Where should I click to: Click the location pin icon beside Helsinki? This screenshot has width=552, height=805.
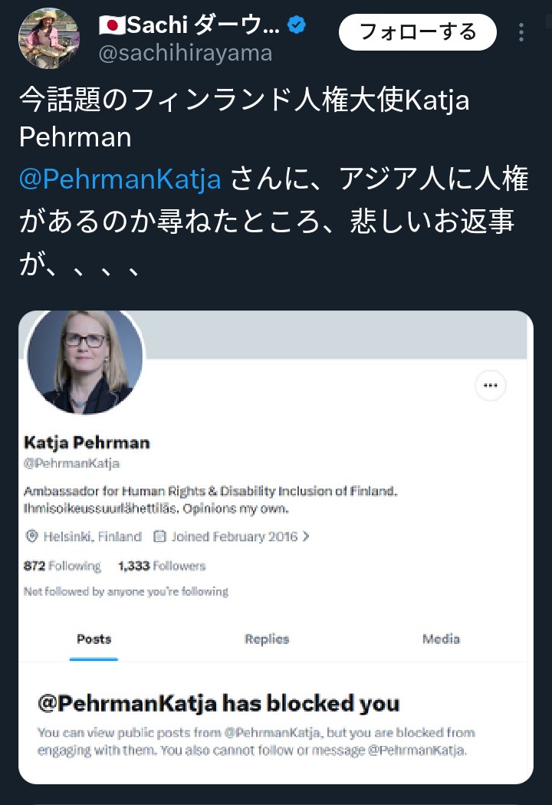click(x=31, y=537)
